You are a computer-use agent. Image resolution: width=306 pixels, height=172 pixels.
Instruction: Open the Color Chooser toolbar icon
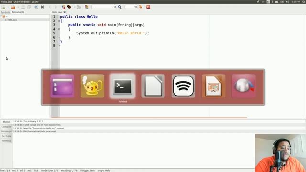coord(87,7)
